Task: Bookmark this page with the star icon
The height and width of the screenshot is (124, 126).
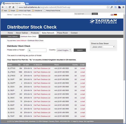Action: pyautogui.click(x=108, y=7)
